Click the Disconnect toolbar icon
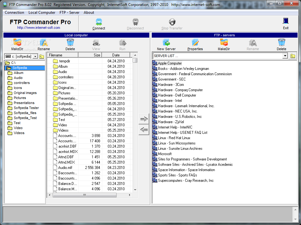 click(x=135, y=22)
